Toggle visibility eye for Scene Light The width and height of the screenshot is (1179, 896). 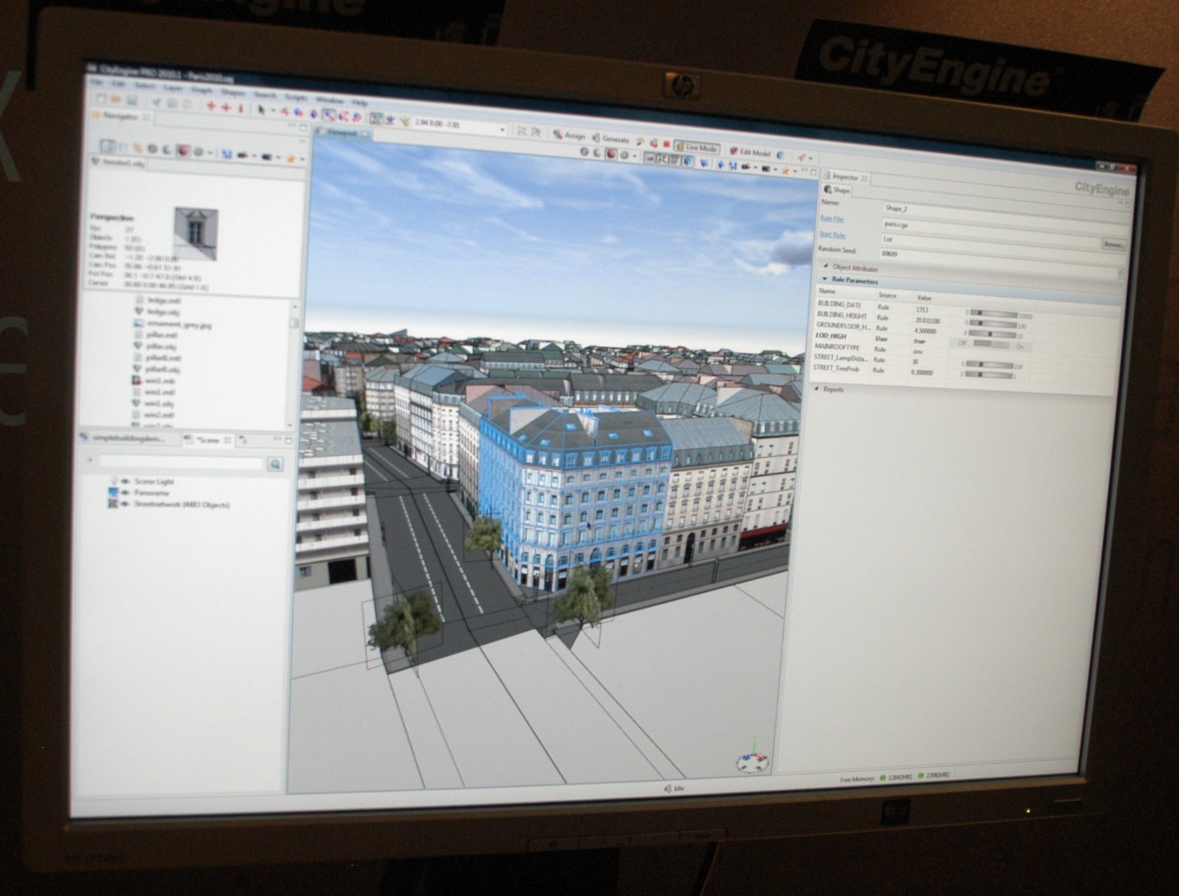pos(126,481)
